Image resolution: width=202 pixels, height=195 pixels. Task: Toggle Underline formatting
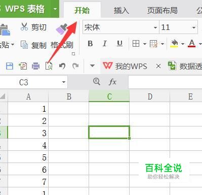point(119,44)
